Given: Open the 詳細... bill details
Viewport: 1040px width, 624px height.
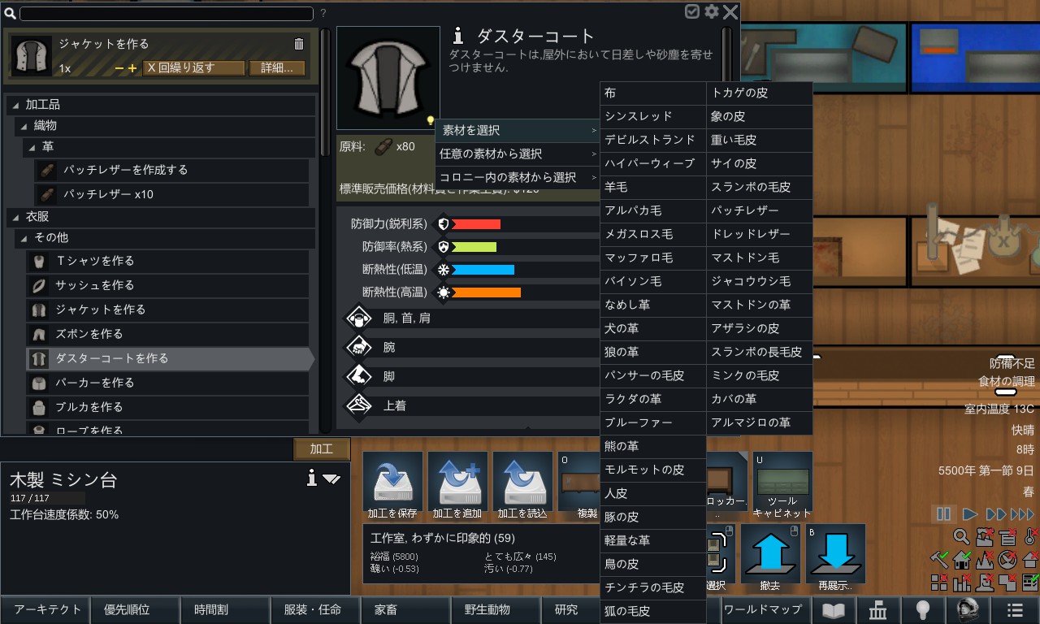Looking at the screenshot, I should pyautogui.click(x=277, y=68).
